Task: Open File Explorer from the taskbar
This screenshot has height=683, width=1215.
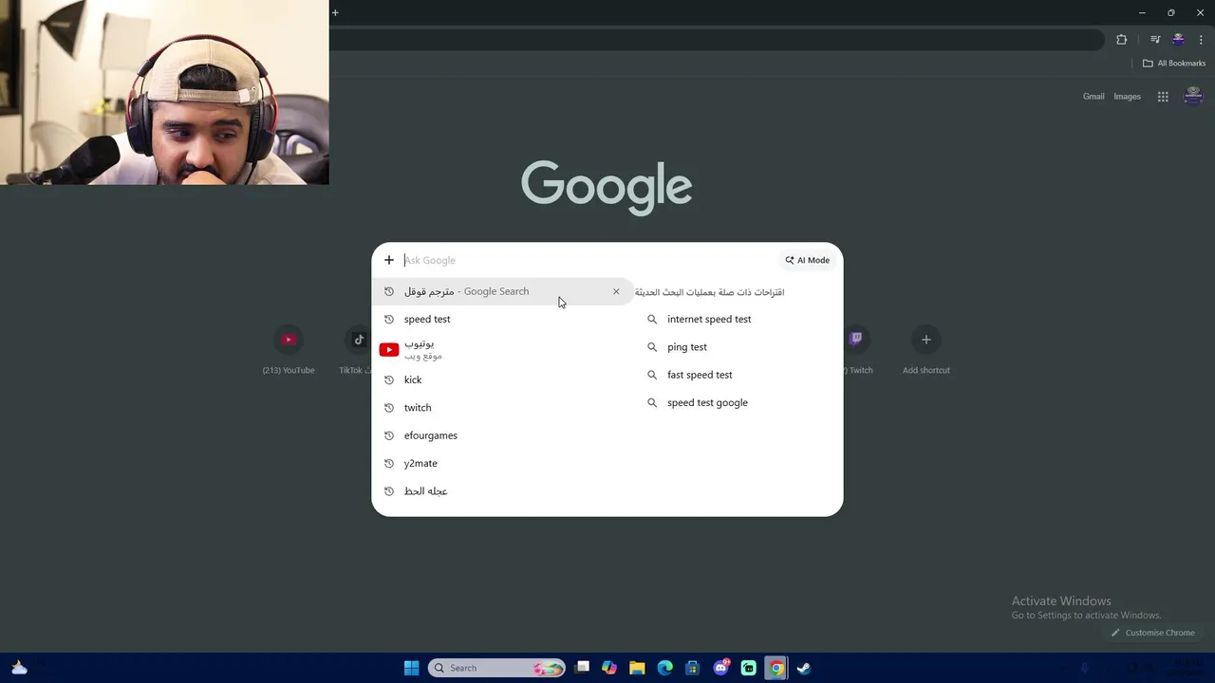Action: coord(637,668)
